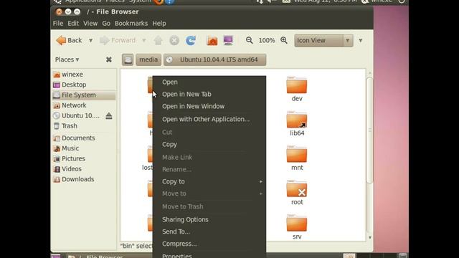Choose Open with Other Application...
This screenshot has height=258, width=459.
coord(209,119)
